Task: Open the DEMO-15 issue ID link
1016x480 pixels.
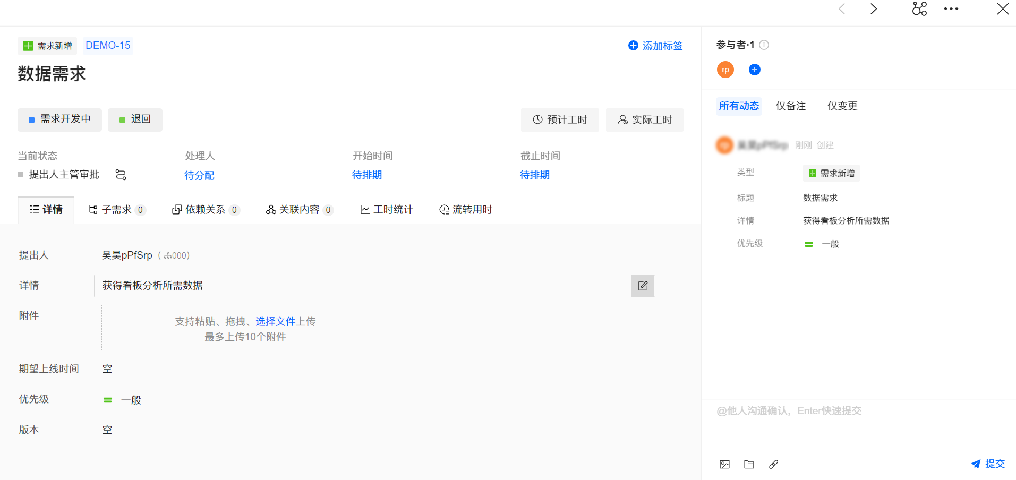Action: (x=108, y=46)
